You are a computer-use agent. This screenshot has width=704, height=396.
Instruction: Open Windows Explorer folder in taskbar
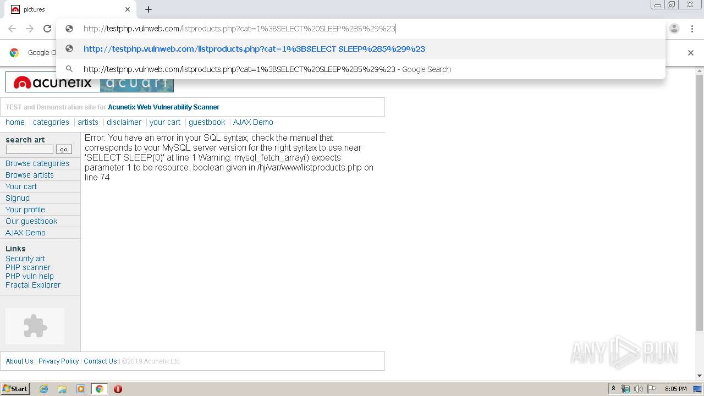pyautogui.click(x=62, y=389)
